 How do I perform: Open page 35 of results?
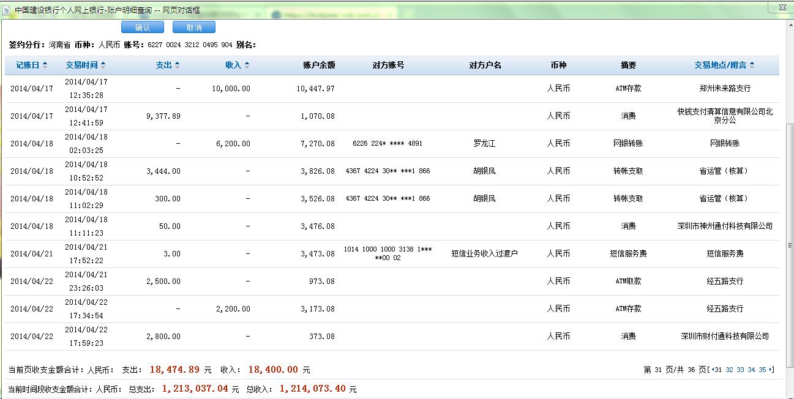click(762, 370)
